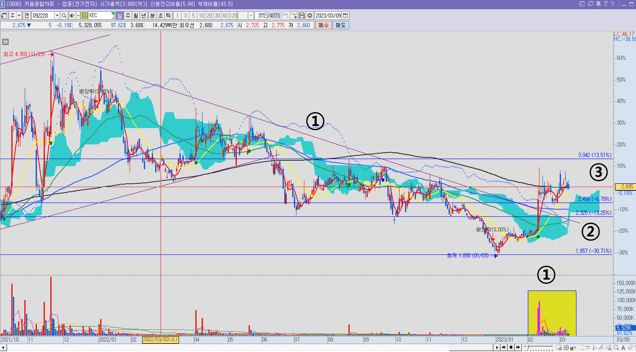Image resolution: width=636 pixels, height=352 pixels.
Task: Select the 분 minute period toggle
Action: coord(153,15)
